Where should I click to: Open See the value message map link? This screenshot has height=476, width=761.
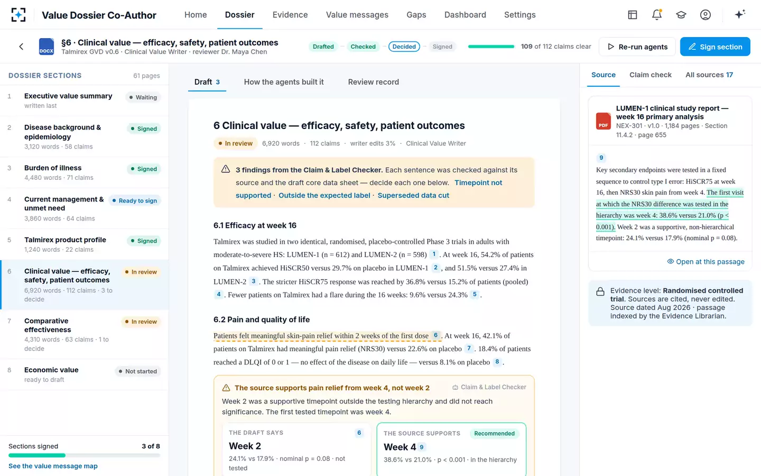pyautogui.click(x=53, y=466)
